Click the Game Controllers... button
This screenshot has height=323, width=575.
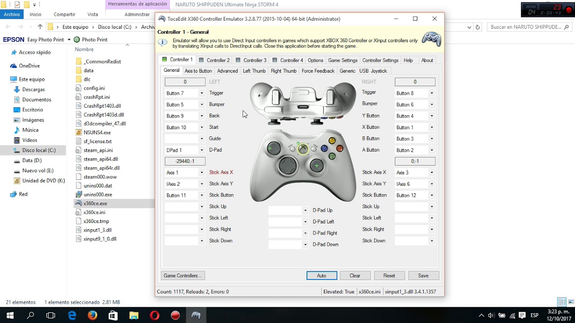pyautogui.click(x=183, y=276)
